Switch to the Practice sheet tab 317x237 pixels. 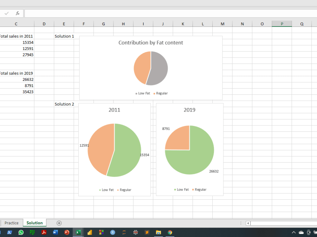pyautogui.click(x=12, y=223)
